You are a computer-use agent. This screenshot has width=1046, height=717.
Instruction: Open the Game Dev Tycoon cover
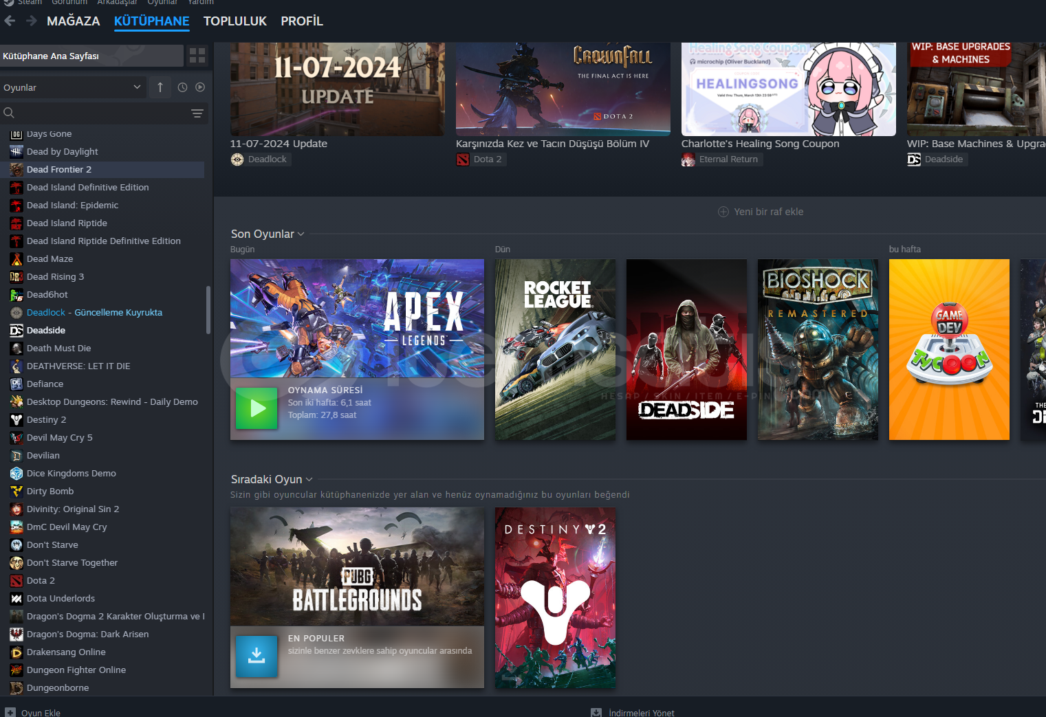click(x=949, y=349)
